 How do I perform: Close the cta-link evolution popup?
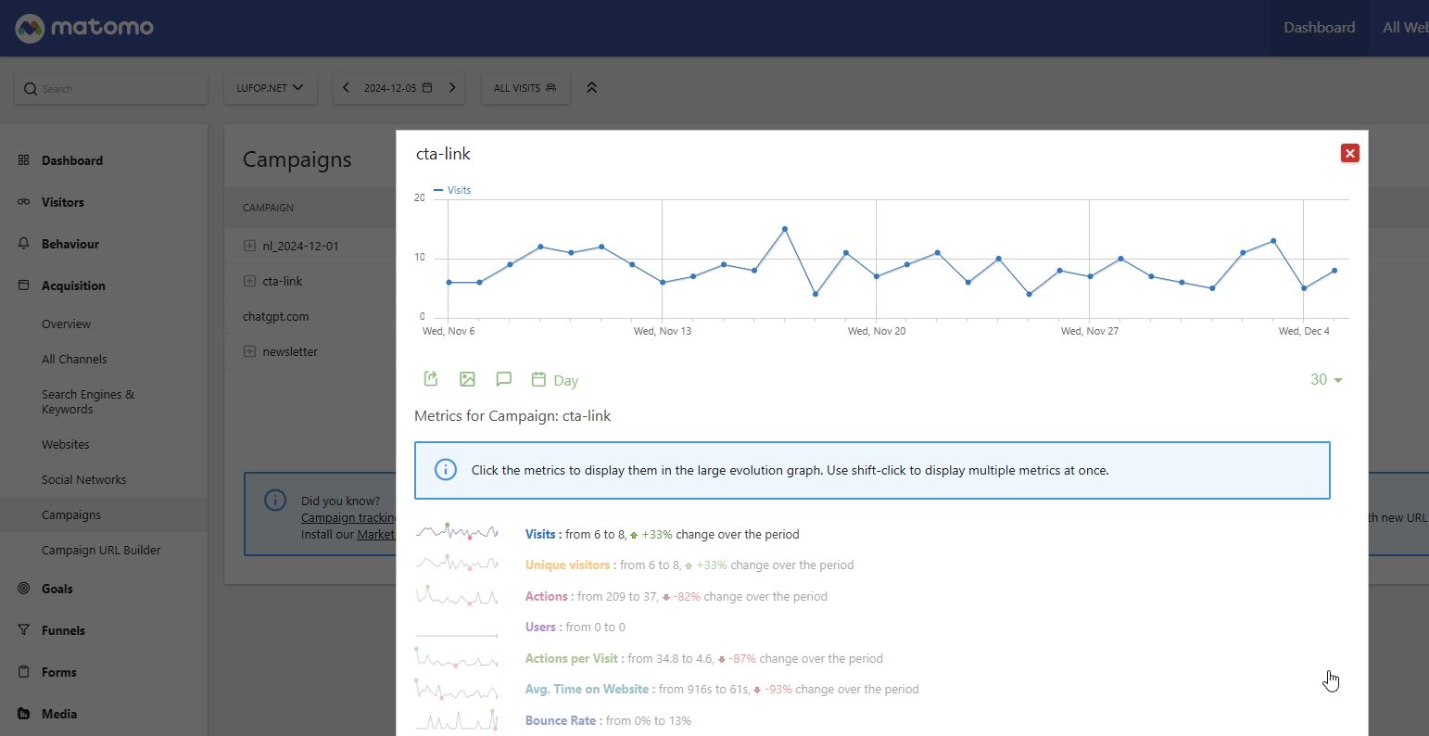tap(1349, 153)
